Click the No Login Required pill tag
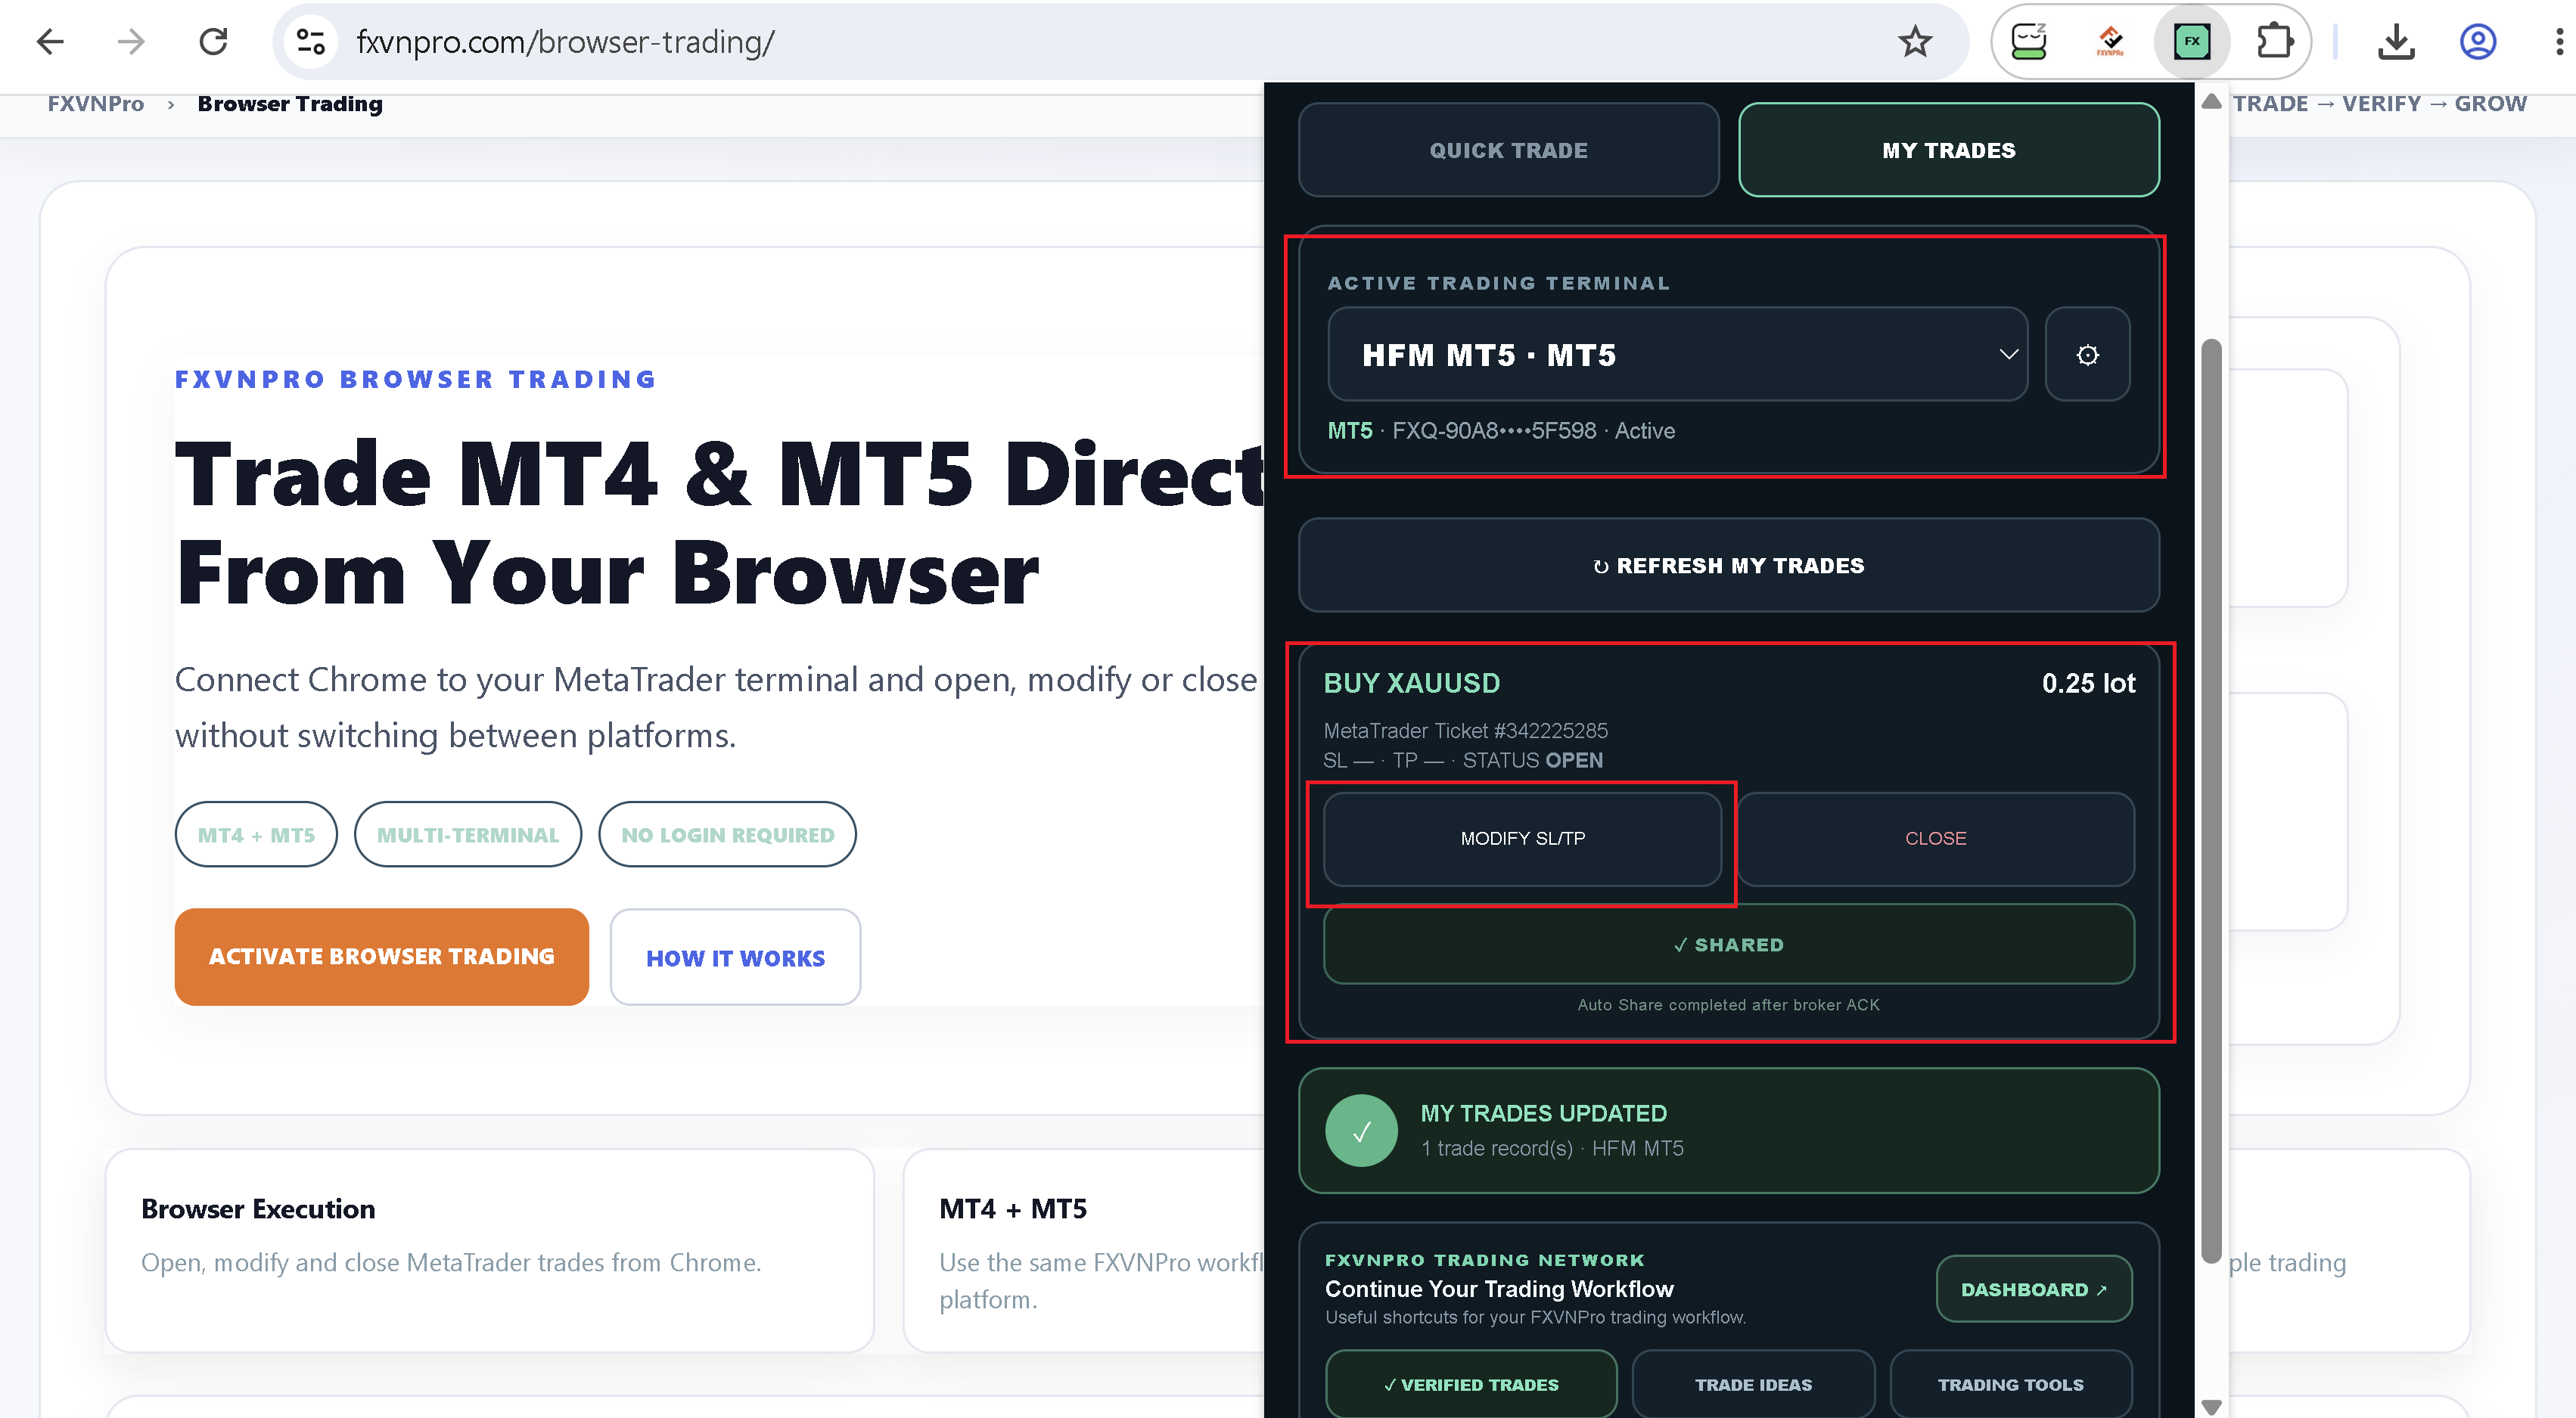The image size is (2576, 1418). [x=727, y=834]
